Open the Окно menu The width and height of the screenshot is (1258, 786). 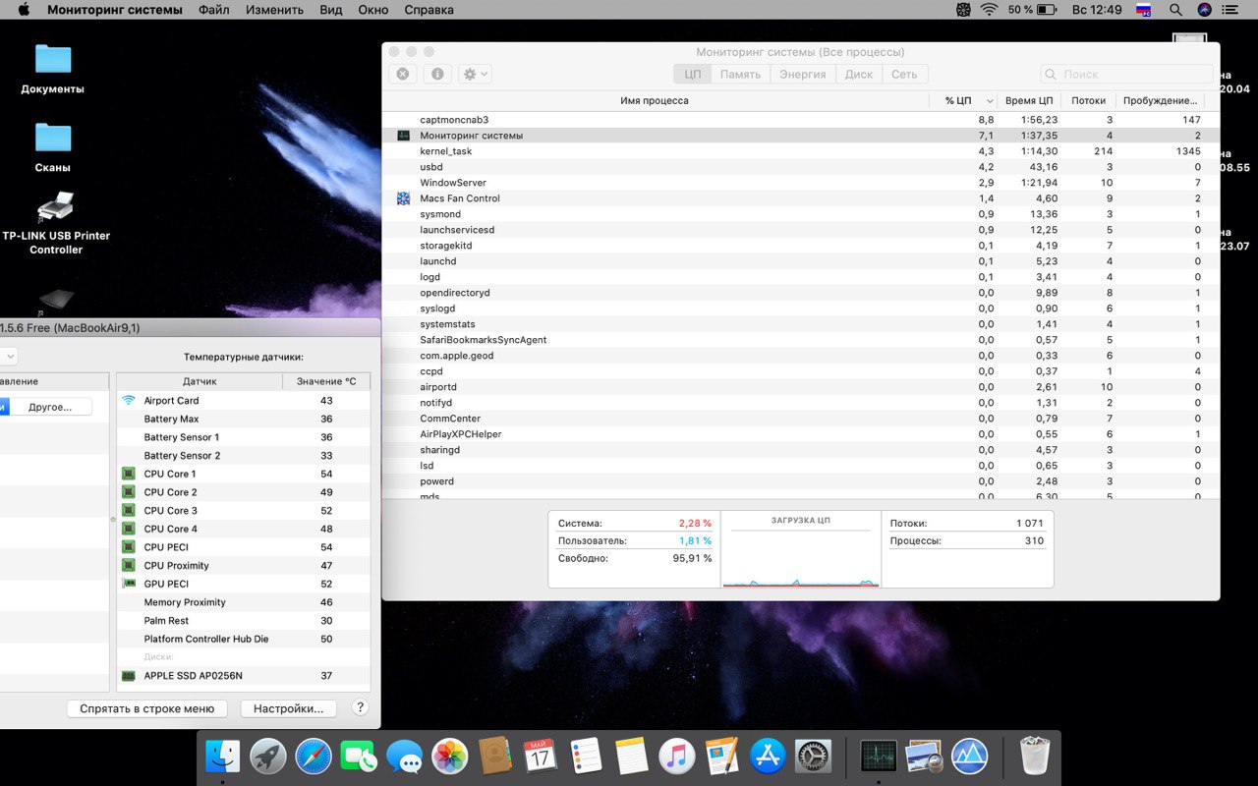pyautogui.click(x=372, y=10)
